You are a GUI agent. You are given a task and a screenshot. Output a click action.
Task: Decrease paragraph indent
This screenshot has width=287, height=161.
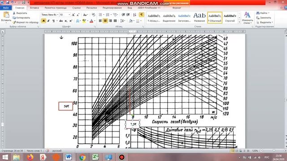point(123,15)
